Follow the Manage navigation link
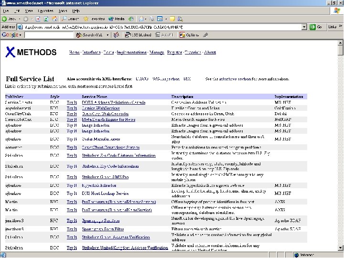 click(157, 52)
